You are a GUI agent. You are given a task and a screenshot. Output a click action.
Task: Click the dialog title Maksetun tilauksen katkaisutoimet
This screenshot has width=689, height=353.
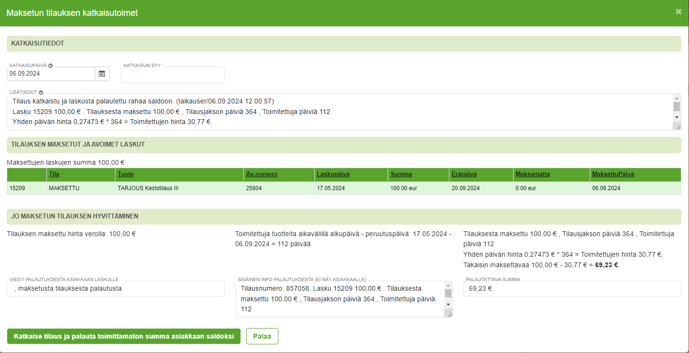72,13
